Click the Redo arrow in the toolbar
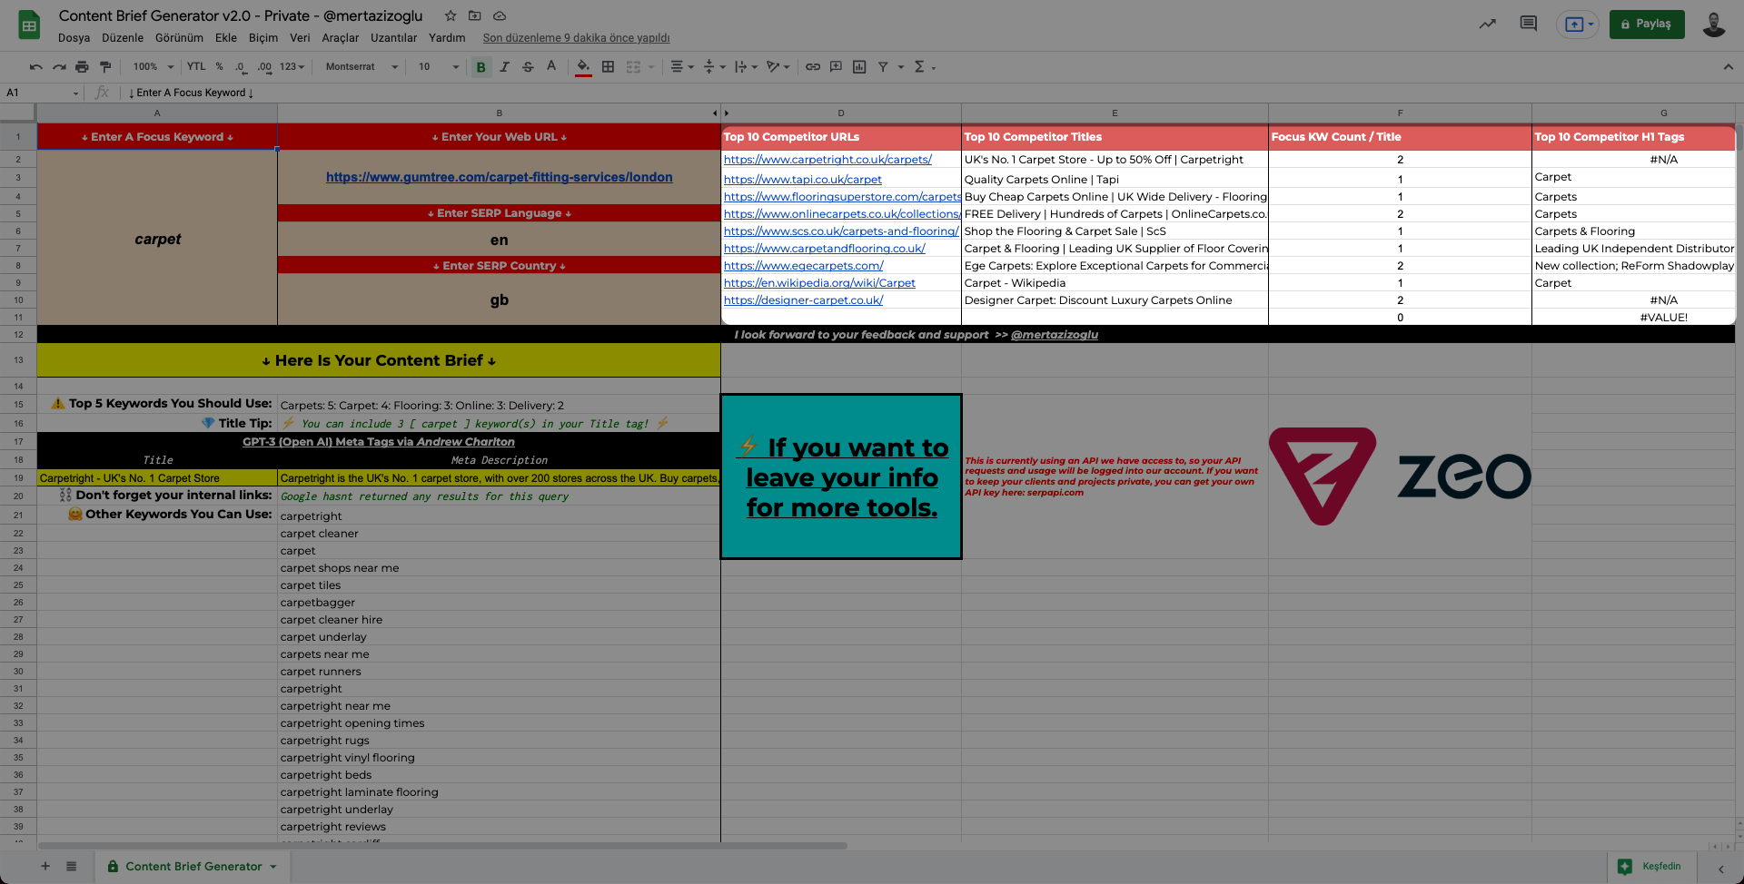Screen dimensions: 1744x884 (x=59, y=67)
